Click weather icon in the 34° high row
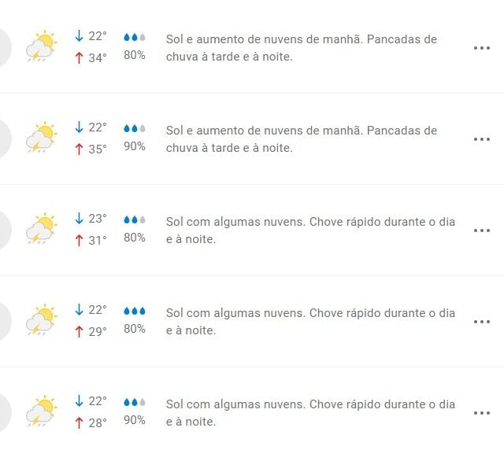The height and width of the screenshot is (450, 504). click(x=42, y=46)
